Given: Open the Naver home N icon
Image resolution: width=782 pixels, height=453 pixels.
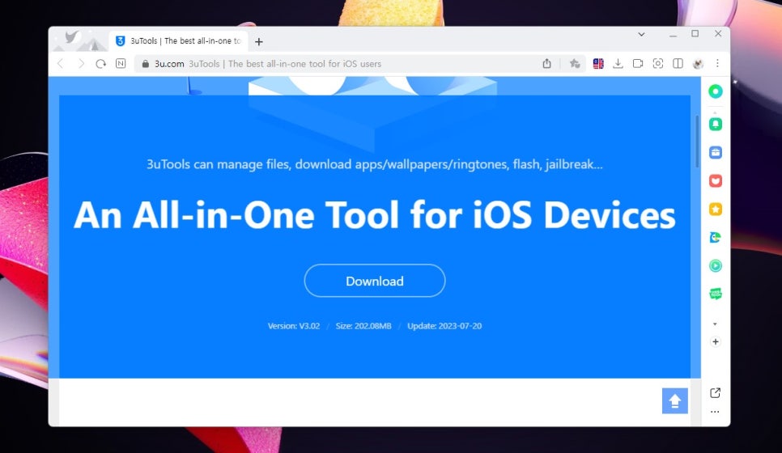Looking at the screenshot, I should [121, 63].
